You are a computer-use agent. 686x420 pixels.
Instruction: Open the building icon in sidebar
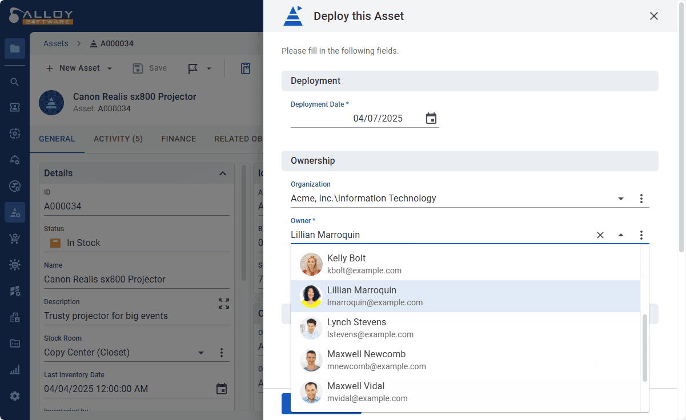pos(15,317)
